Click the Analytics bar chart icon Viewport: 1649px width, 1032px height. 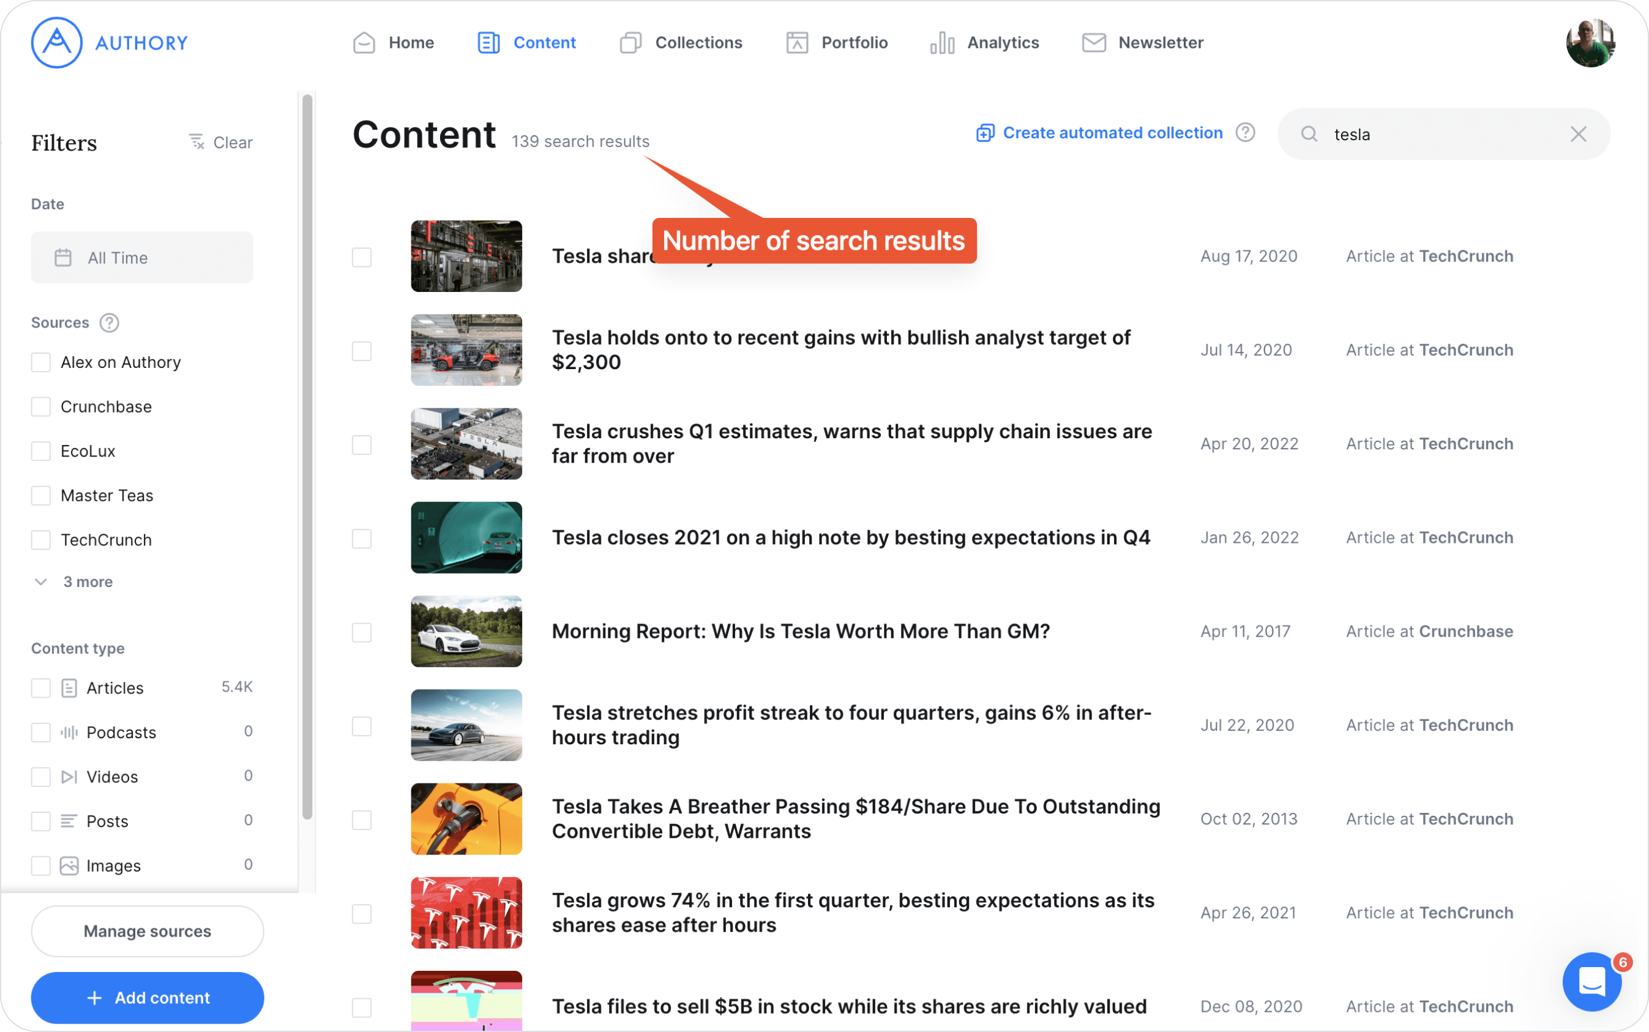942,42
